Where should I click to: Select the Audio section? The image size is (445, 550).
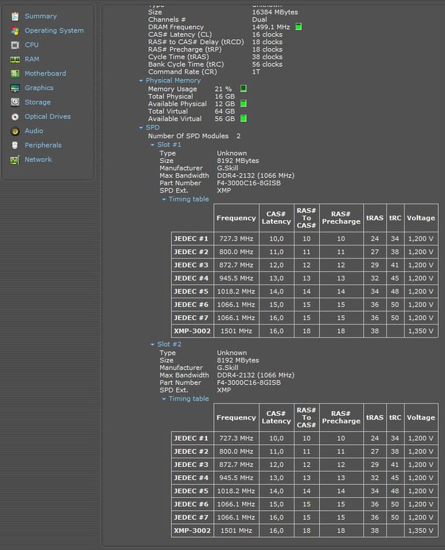34,131
